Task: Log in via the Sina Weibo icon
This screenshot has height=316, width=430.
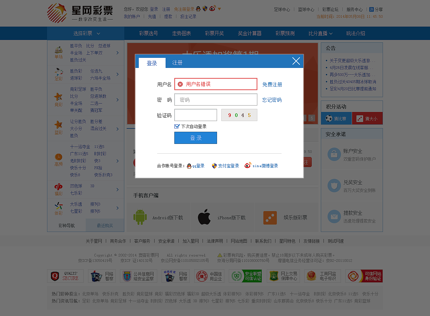Action: (248, 165)
